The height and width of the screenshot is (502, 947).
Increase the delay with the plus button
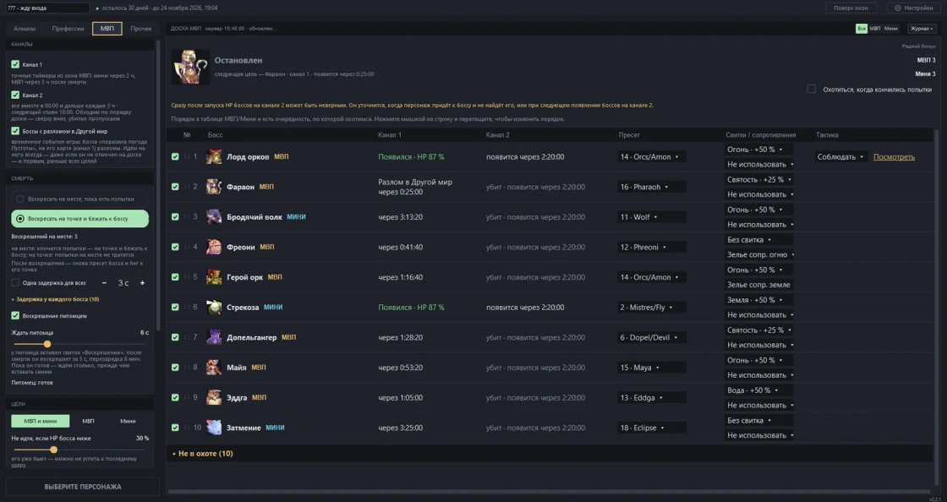pos(143,283)
